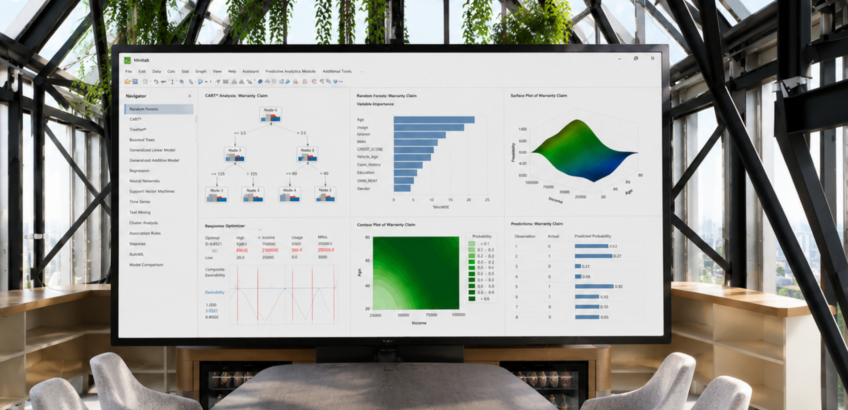Click the Node 0 root of the CART tree

[270, 115]
